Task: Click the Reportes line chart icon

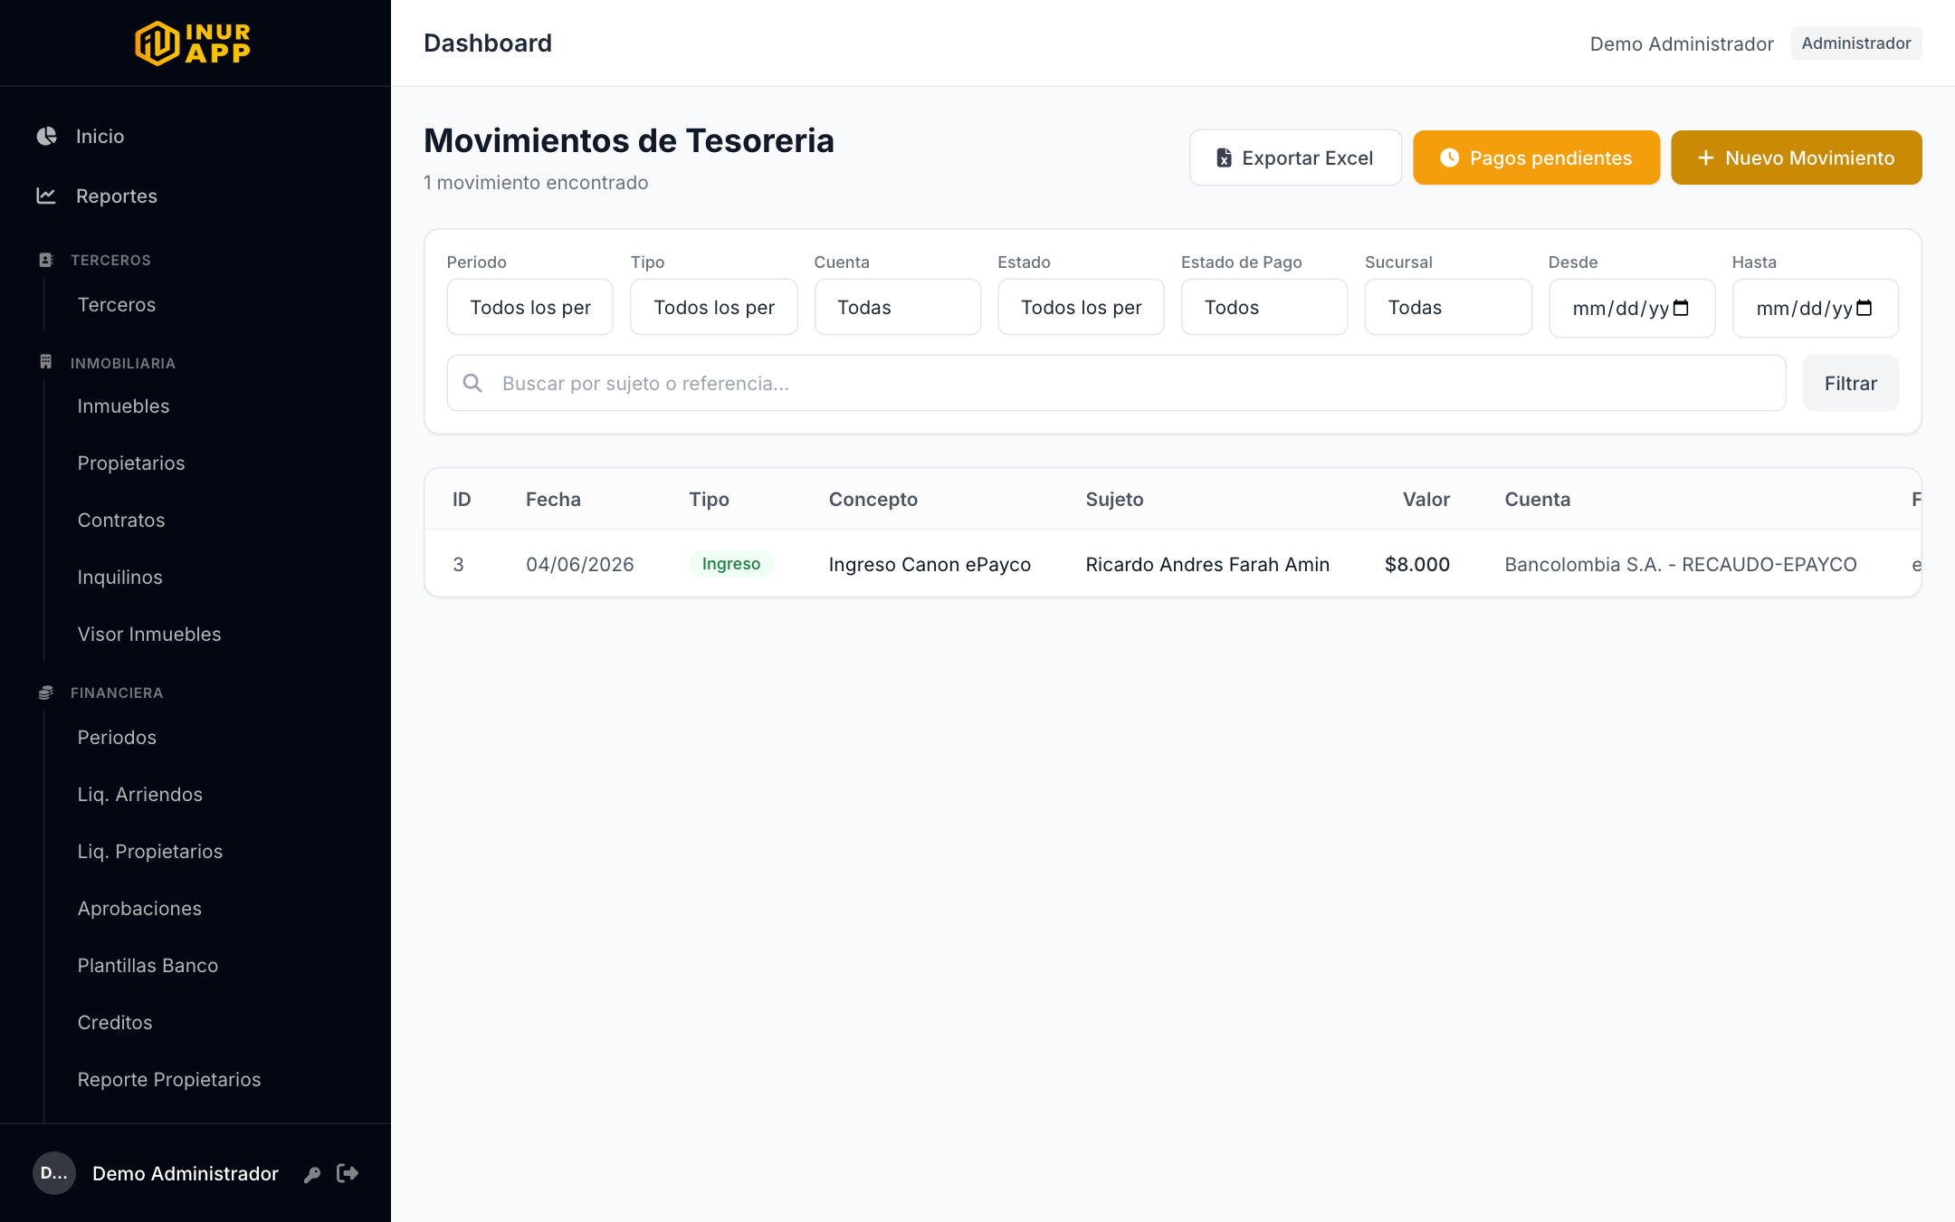Action: coord(46,196)
